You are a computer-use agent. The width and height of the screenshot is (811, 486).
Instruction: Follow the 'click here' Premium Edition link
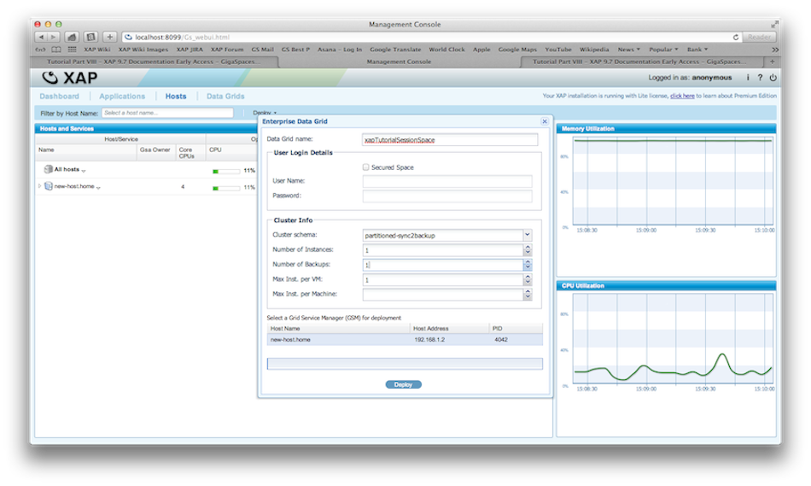[x=682, y=96]
